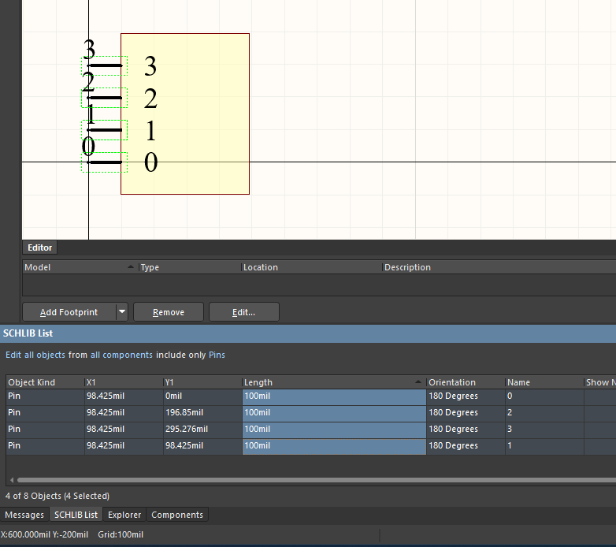Click the 'Pins' filter link
Viewport: 616px width, 547px height.
point(217,355)
